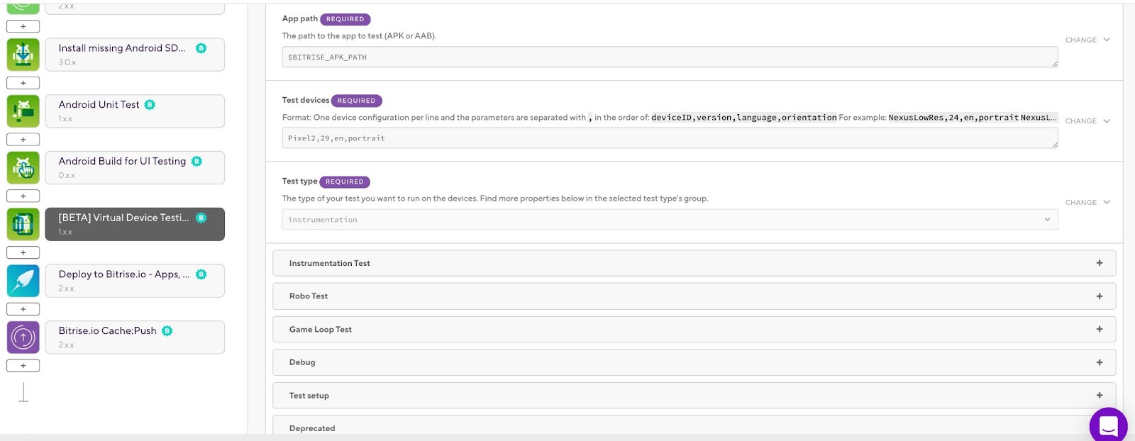Click the Android Unit Test step icon
Image resolution: width=1135 pixels, height=441 pixels.
pyautogui.click(x=23, y=111)
